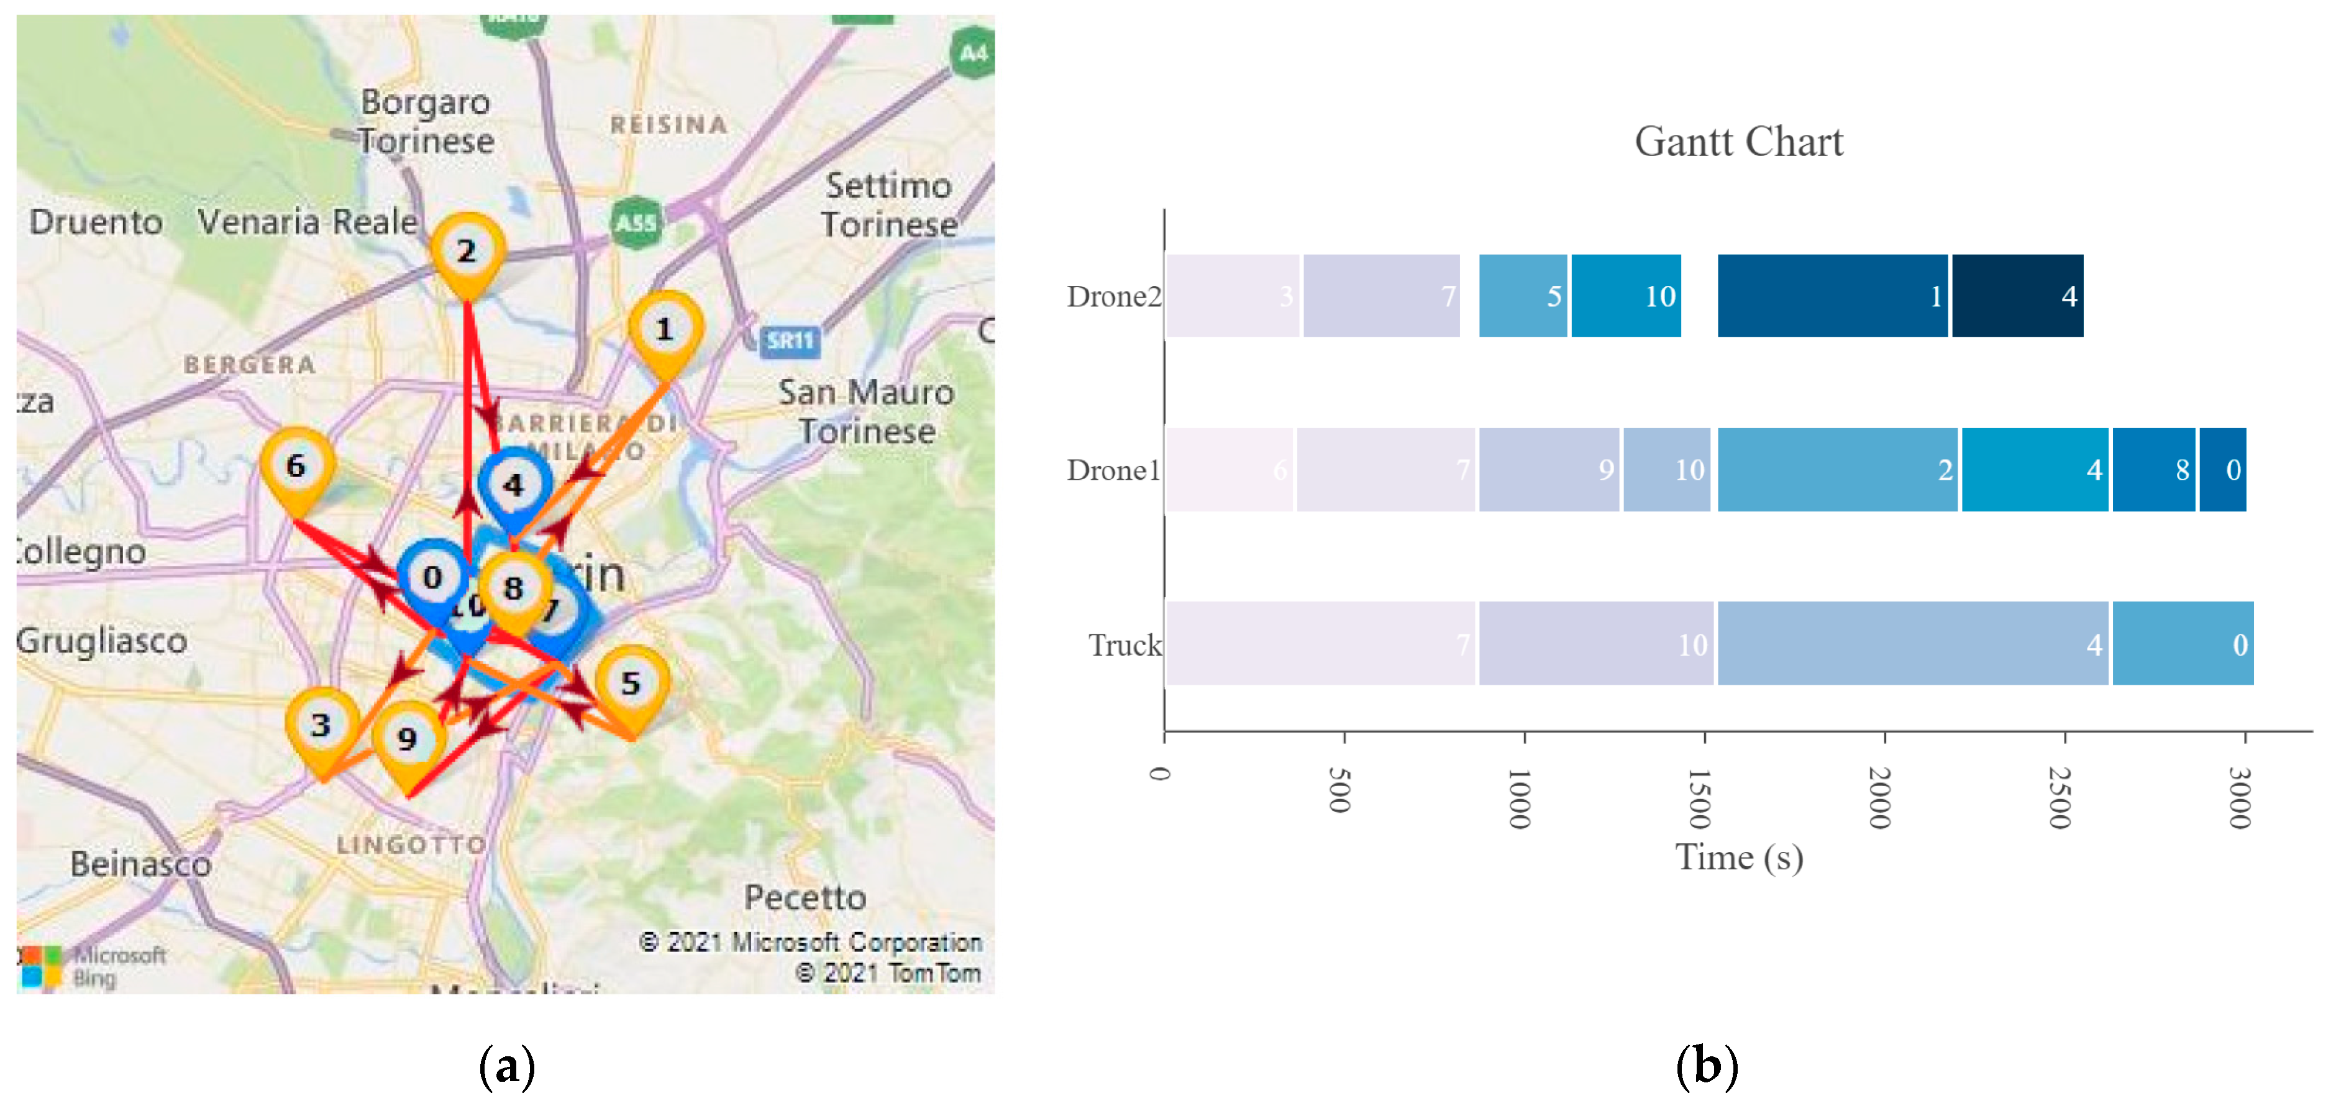Select Drone2 bar segment labeled 3
The width and height of the screenshot is (2336, 1106).
click(1233, 296)
